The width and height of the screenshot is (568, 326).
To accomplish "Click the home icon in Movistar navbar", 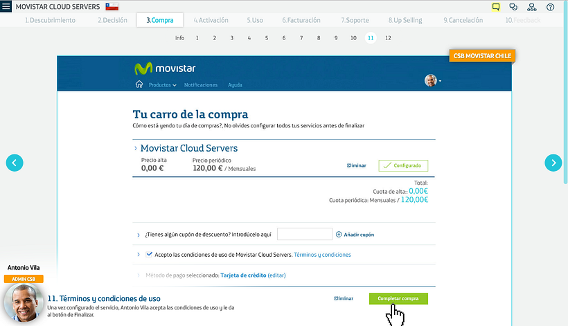I will 139,84.
